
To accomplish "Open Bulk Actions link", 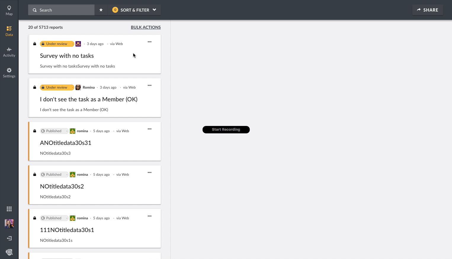I will point(146,27).
